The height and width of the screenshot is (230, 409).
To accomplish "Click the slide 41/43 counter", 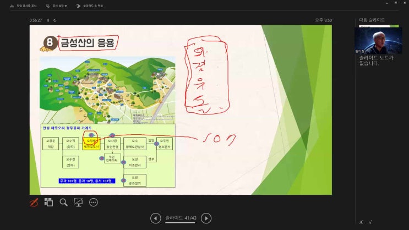I will click(181, 218).
